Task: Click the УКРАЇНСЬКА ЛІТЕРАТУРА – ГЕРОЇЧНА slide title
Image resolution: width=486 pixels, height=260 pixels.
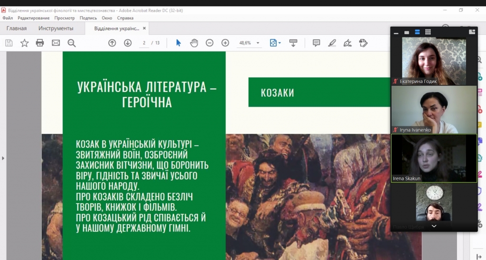Action: 147,94
